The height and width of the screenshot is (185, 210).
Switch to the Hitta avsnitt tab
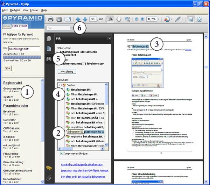[x=20, y=26]
